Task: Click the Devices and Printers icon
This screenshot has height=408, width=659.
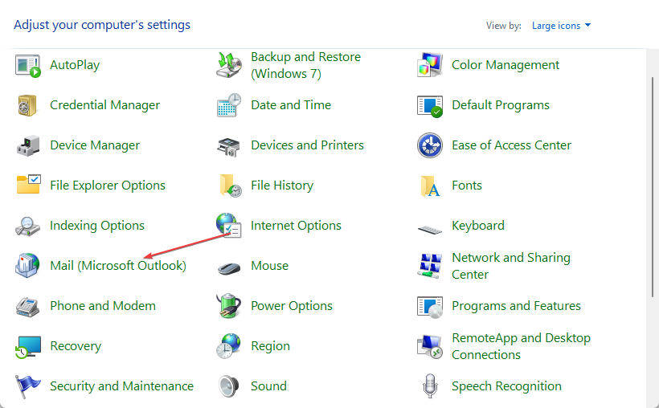Action: pyautogui.click(x=228, y=147)
